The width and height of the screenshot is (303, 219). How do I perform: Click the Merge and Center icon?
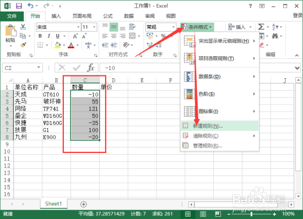(x=132, y=36)
